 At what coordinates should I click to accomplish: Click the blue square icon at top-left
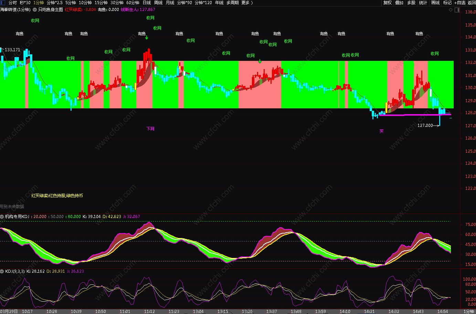pos(3,3)
